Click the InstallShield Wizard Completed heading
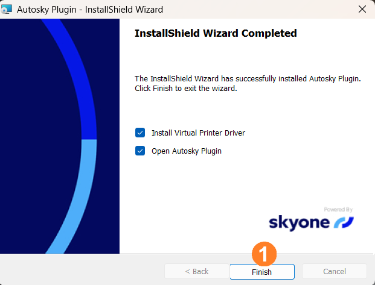Image resolution: width=375 pixels, height=285 pixels. pyautogui.click(x=216, y=33)
